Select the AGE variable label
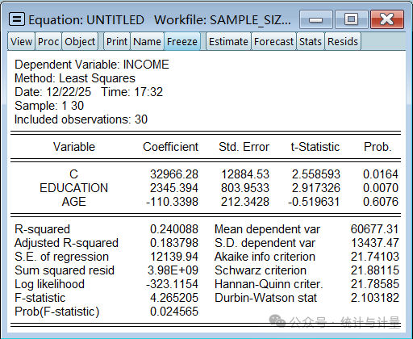Screen dimensions: 413x339 pos(74,202)
